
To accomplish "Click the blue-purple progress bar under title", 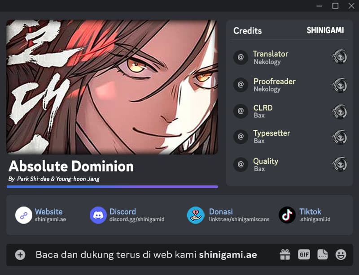I will [113, 187].
